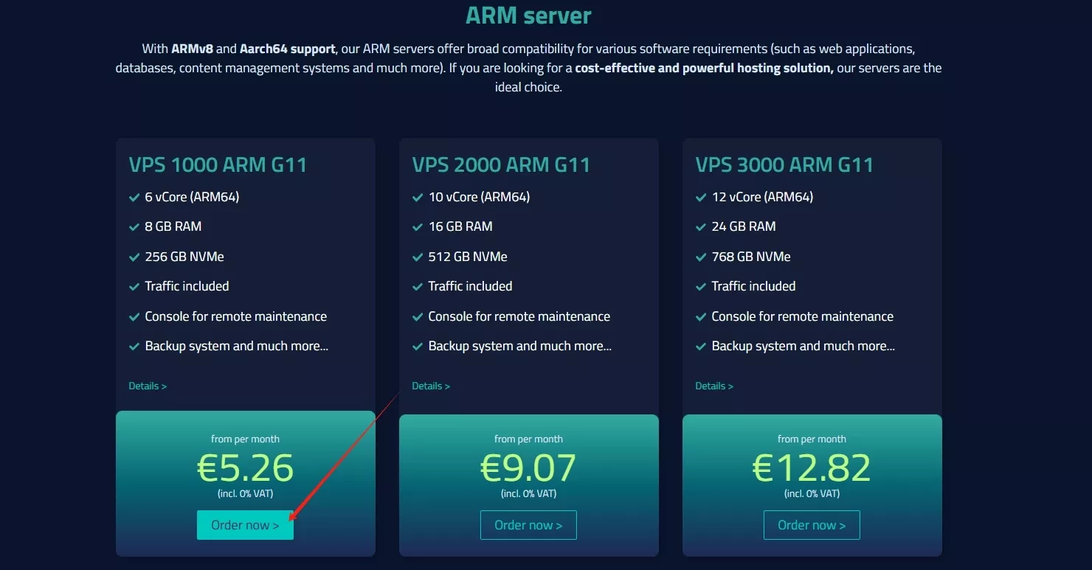Click Order now for VPS 1000 ARM G11

click(x=245, y=525)
